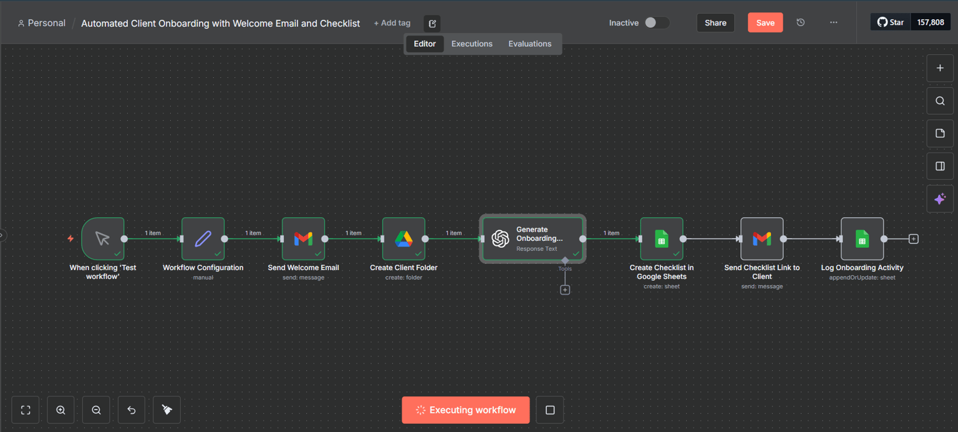Click the 'appendOrUpdate: sheet' subtitle
The height and width of the screenshot is (432, 958).
[x=863, y=278]
